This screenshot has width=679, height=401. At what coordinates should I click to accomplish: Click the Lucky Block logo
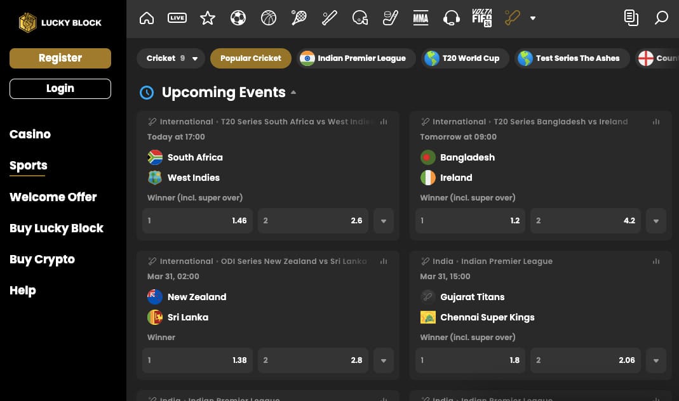click(60, 22)
